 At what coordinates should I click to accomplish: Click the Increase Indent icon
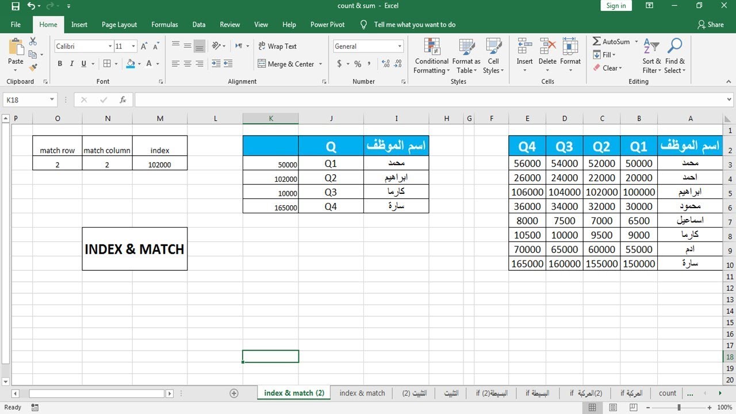[x=228, y=64]
